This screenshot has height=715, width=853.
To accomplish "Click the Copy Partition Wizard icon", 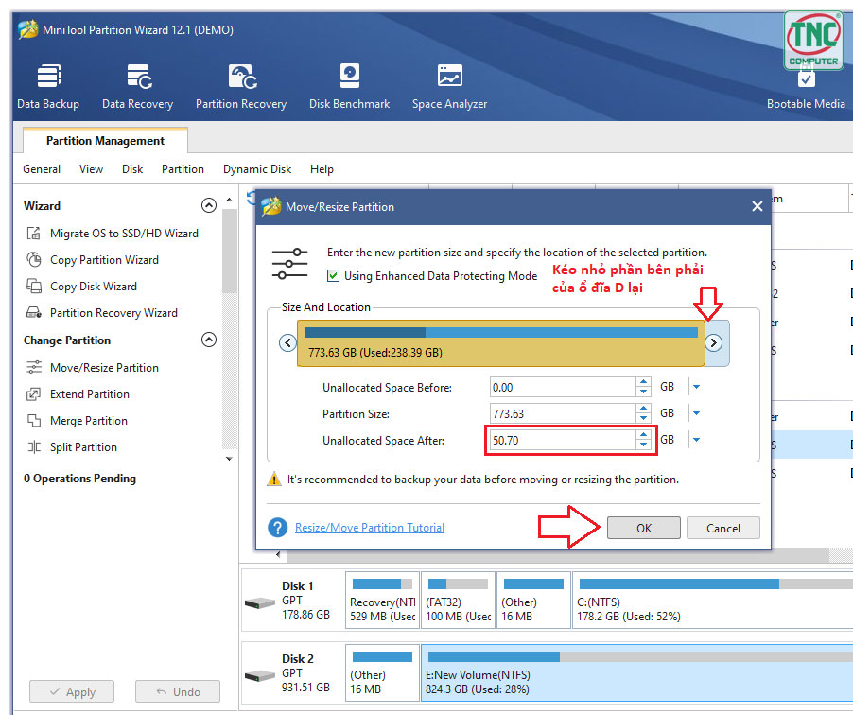I will click(x=34, y=260).
